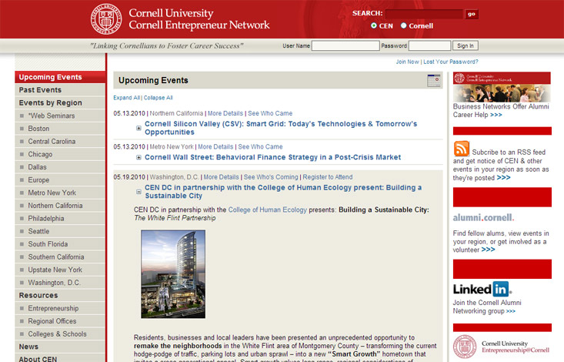Select Northern California in sidebar
The image size is (564, 362).
coord(60,206)
